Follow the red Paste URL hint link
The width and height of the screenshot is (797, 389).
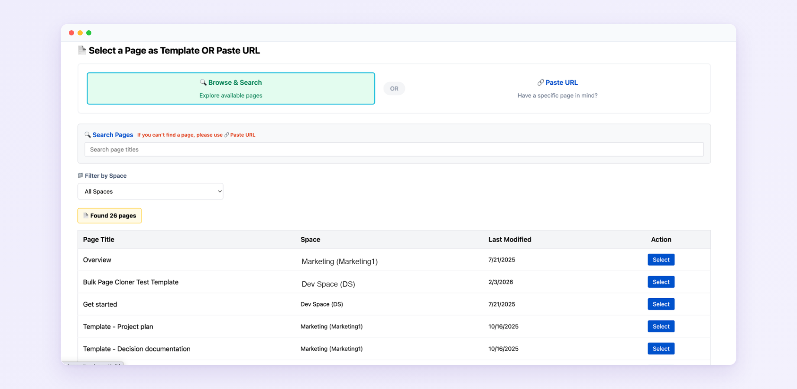[x=240, y=135]
